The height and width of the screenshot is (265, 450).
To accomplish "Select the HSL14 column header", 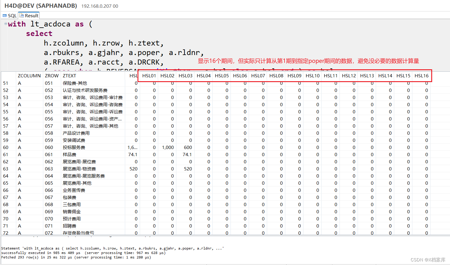I will point(385,76).
